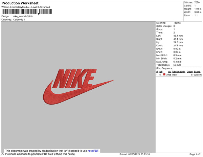
Task: Click the Total Bobbin value 50.67ft
Action: pos(177,65)
